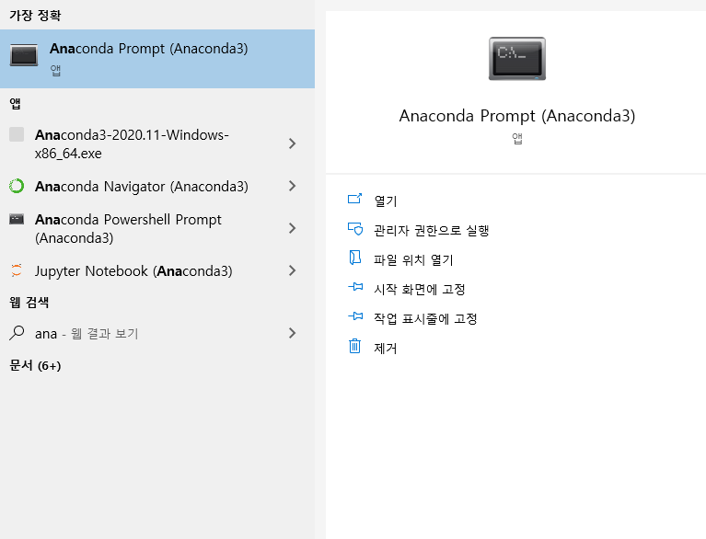Click the 문서 (6+) section header

(x=35, y=365)
